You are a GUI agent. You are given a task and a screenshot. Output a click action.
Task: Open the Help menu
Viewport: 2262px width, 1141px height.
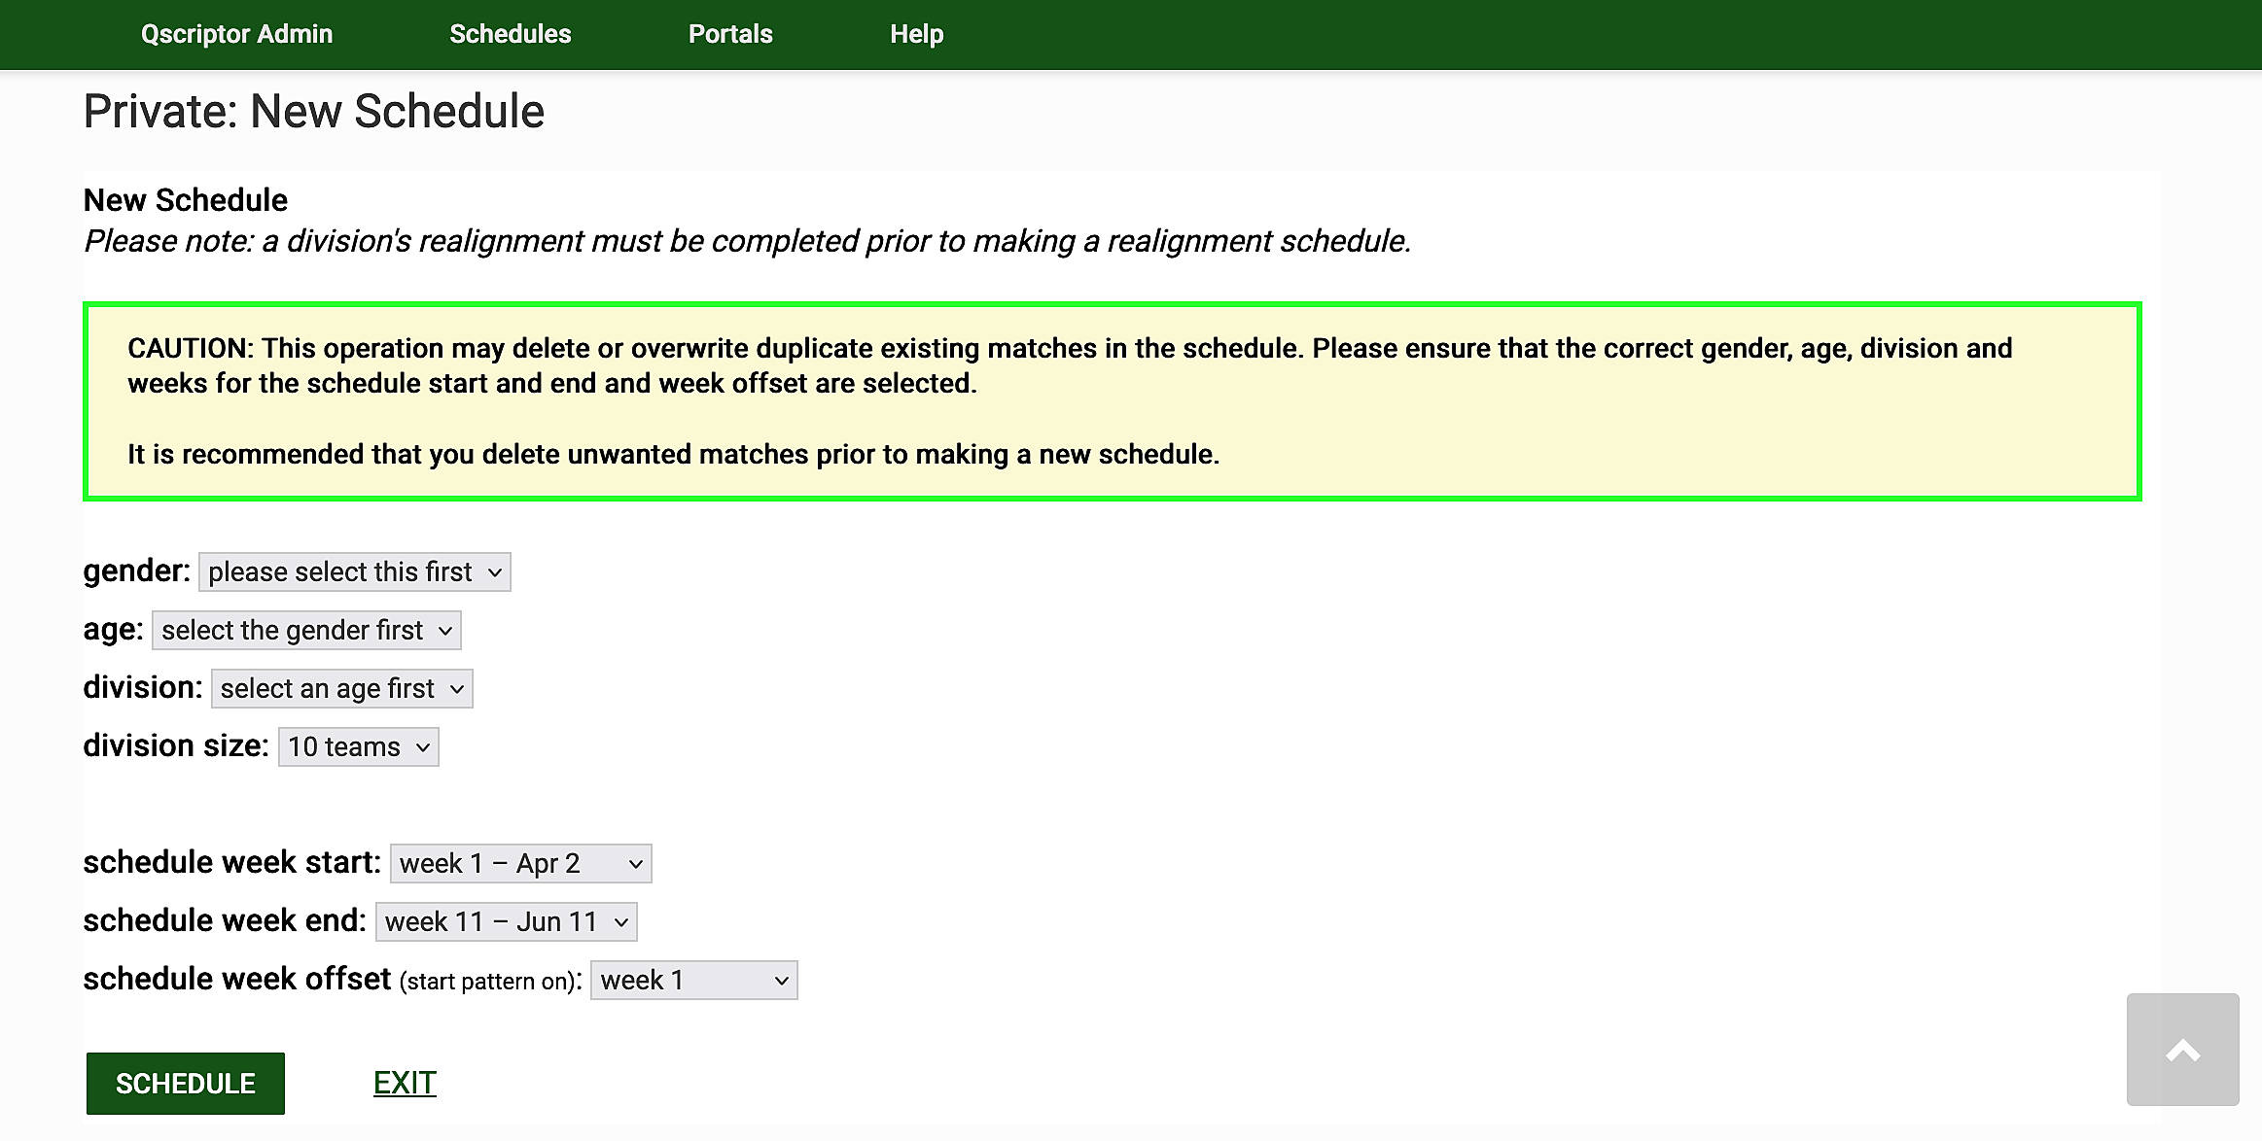916,34
